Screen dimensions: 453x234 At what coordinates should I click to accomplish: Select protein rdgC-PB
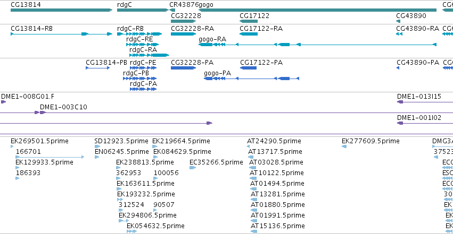point(140,79)
